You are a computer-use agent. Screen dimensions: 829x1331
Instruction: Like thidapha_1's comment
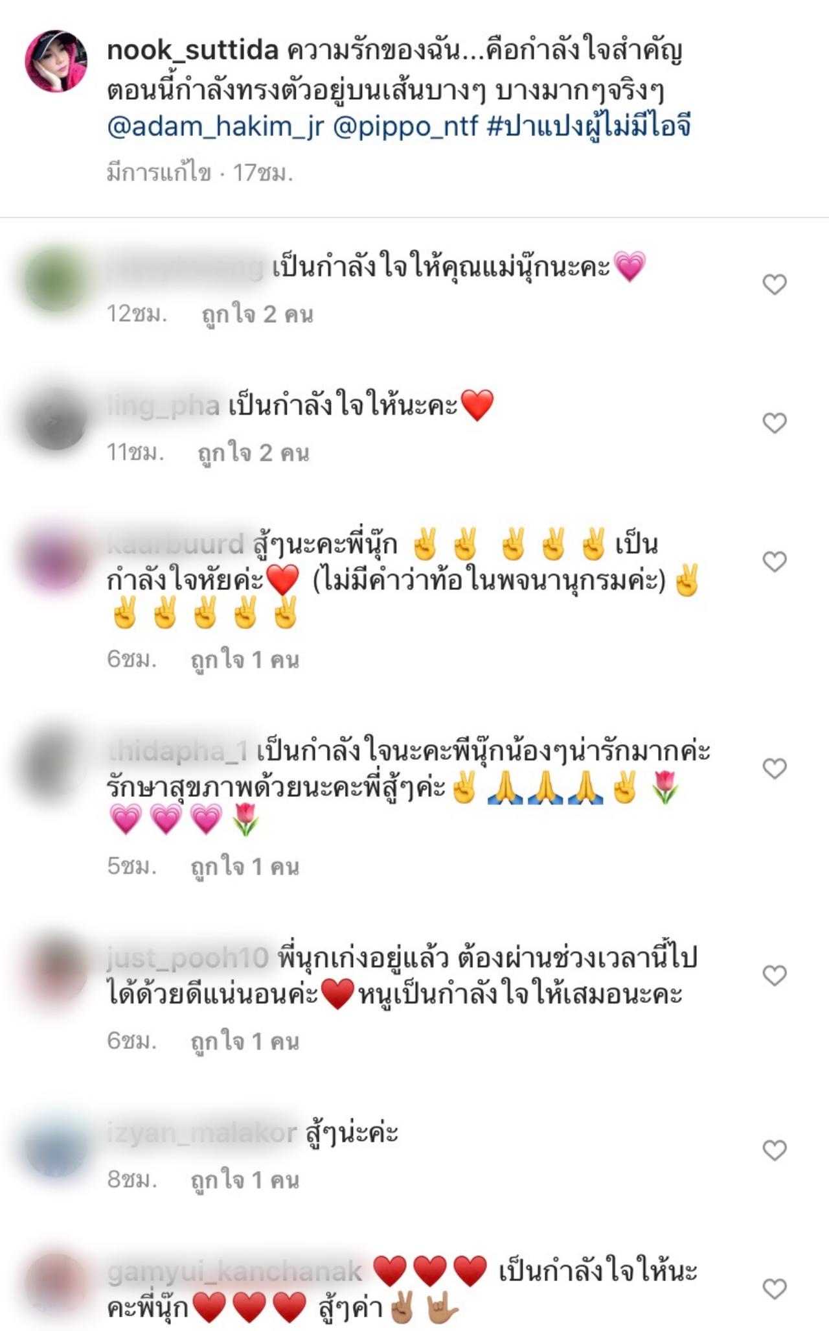tap(774, 768)
